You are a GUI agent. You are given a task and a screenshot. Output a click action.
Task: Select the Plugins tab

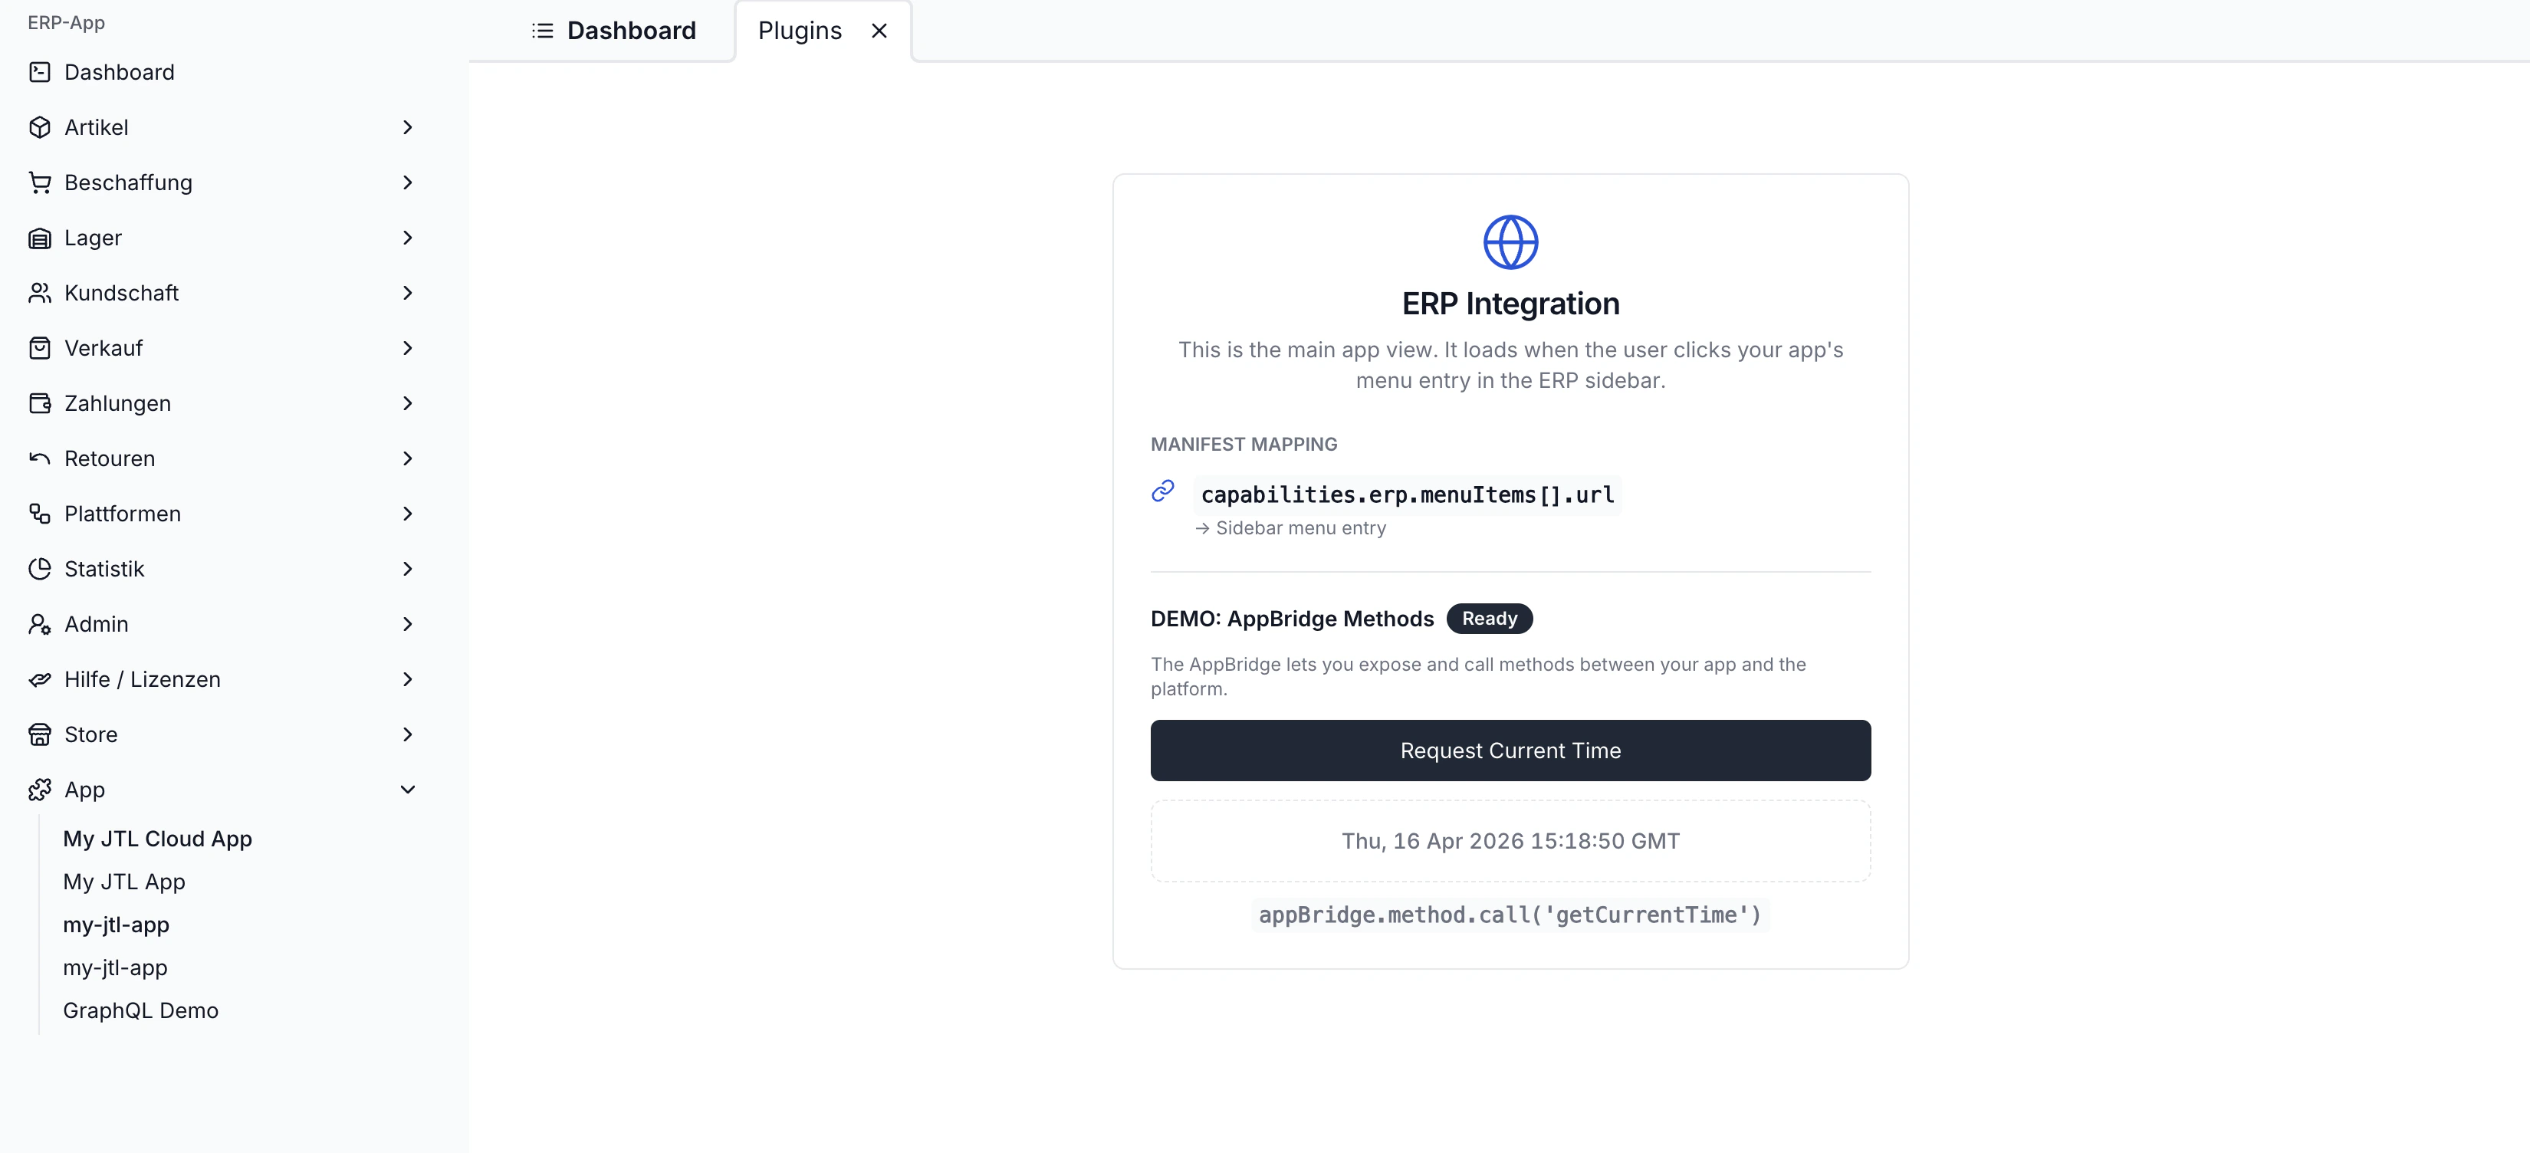click(800, 31)
